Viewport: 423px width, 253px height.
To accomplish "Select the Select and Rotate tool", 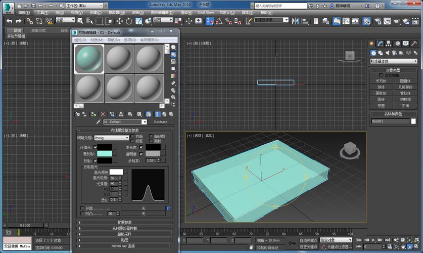I will 129,21.
